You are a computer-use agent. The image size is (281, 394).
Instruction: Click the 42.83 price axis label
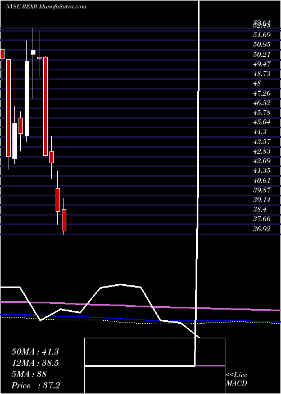261,151
